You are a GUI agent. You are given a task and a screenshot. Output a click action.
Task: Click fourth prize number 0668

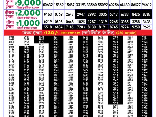point(70,22)
